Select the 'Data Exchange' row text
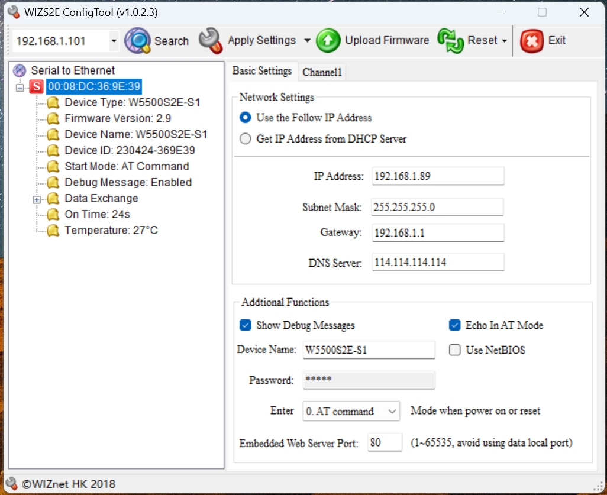This screenshot has height=495, width=607. (x=101, y=198)
